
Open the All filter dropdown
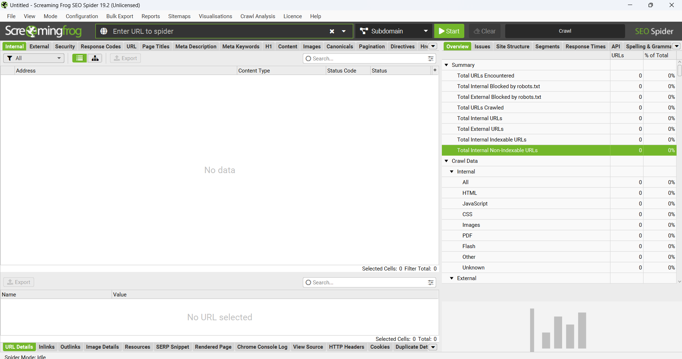click(34, 58)
